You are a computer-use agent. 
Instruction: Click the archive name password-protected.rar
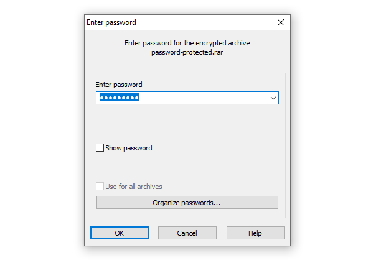[187, 53]
